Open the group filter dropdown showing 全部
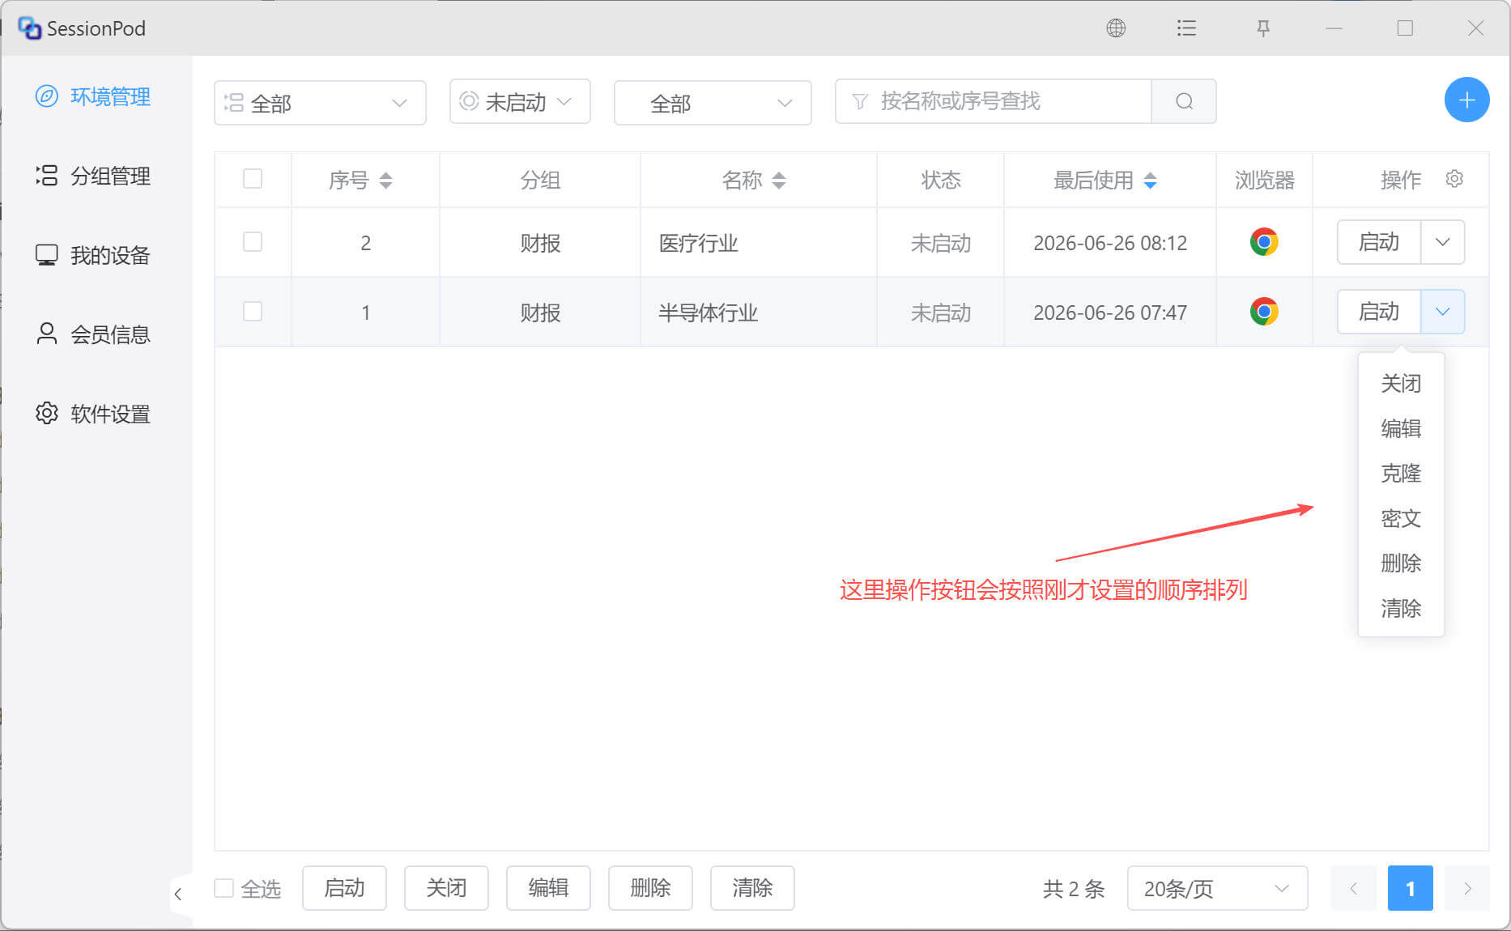Viewport: 1511px width, 931px height. click(320, 103)
